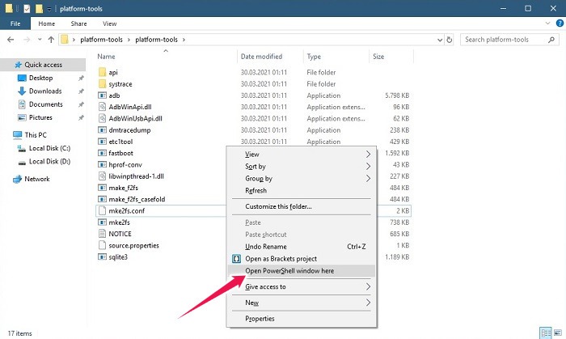
Task: Click the Downloads icon in Quick access
Action: click(x=23, y=91)
